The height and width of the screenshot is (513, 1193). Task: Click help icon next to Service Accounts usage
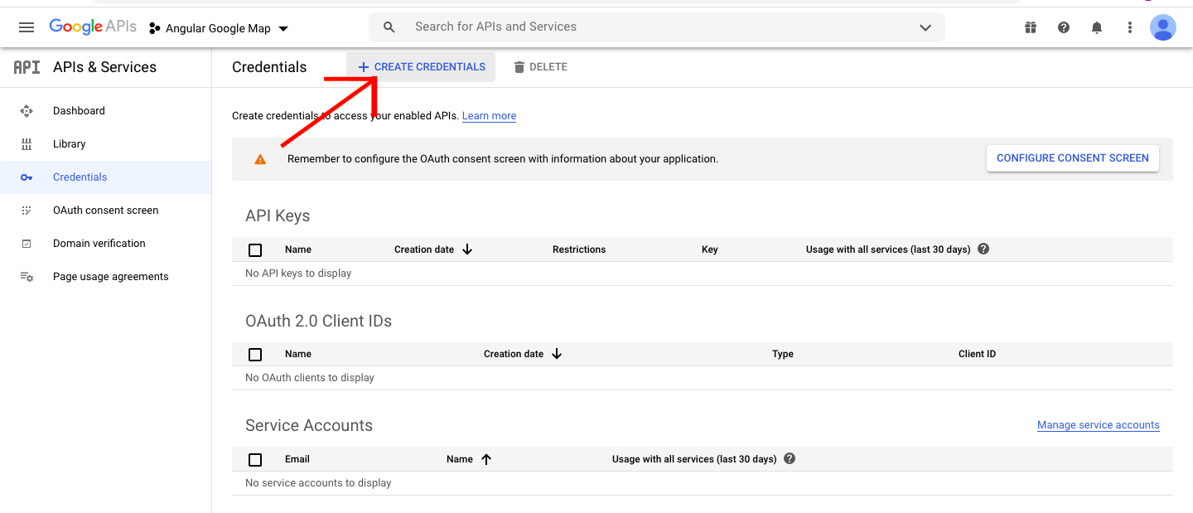click(x=790, y=458)
